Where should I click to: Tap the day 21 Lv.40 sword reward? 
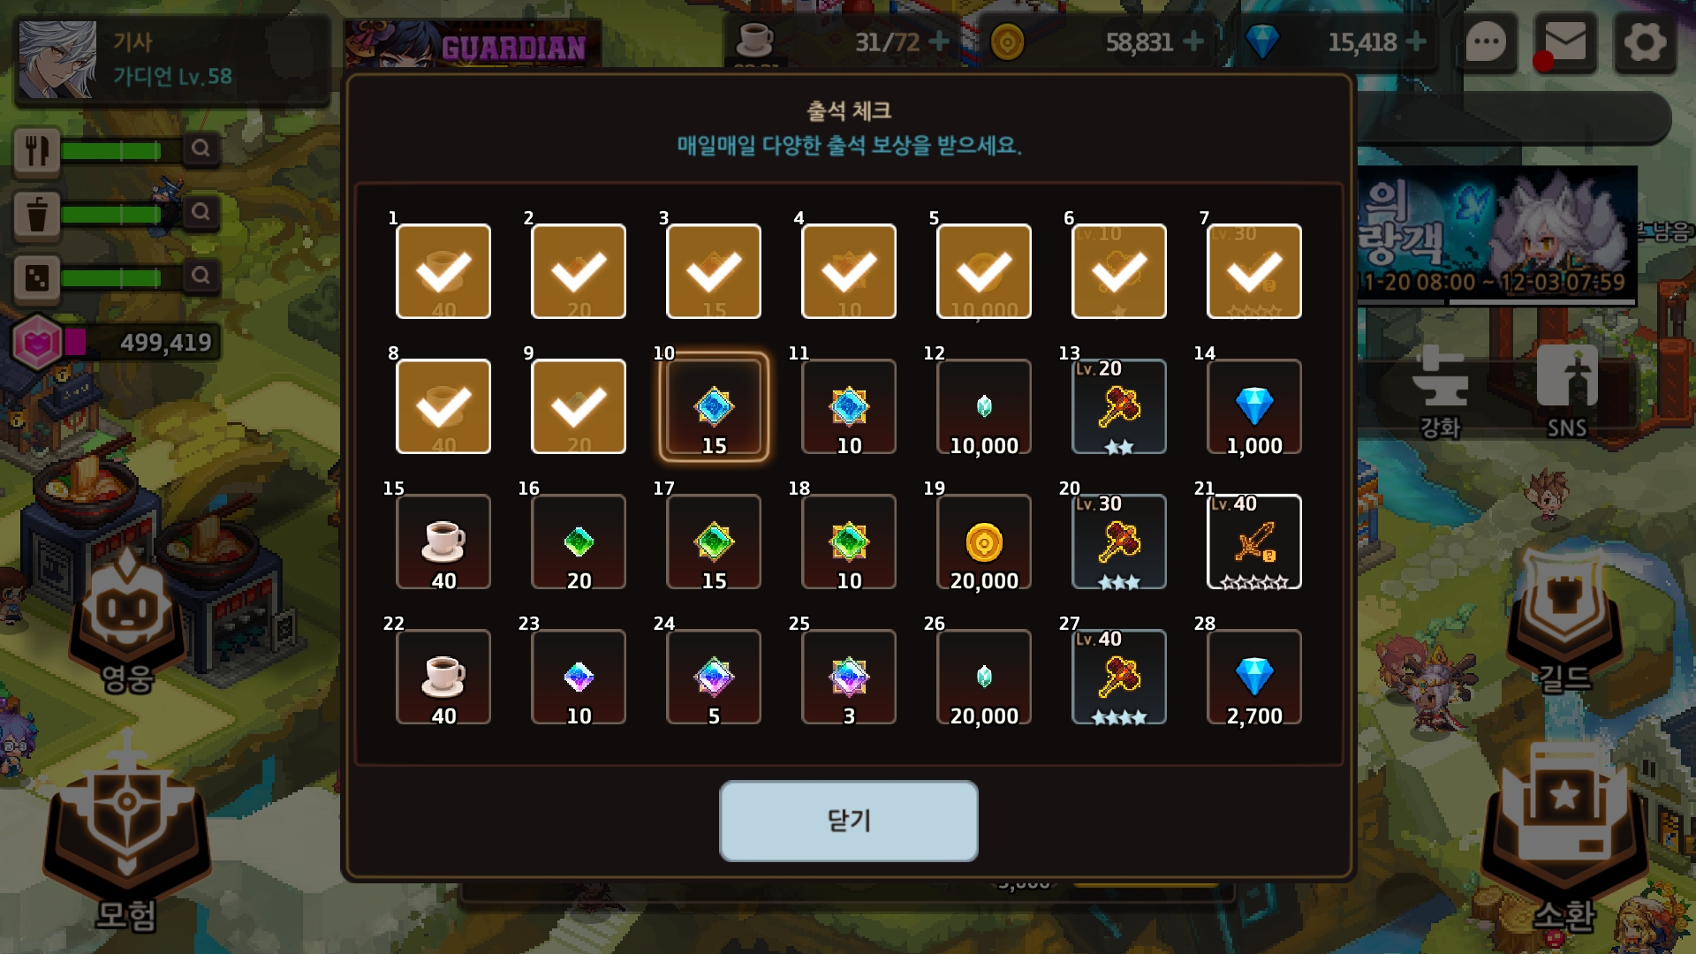[1253, 541]
